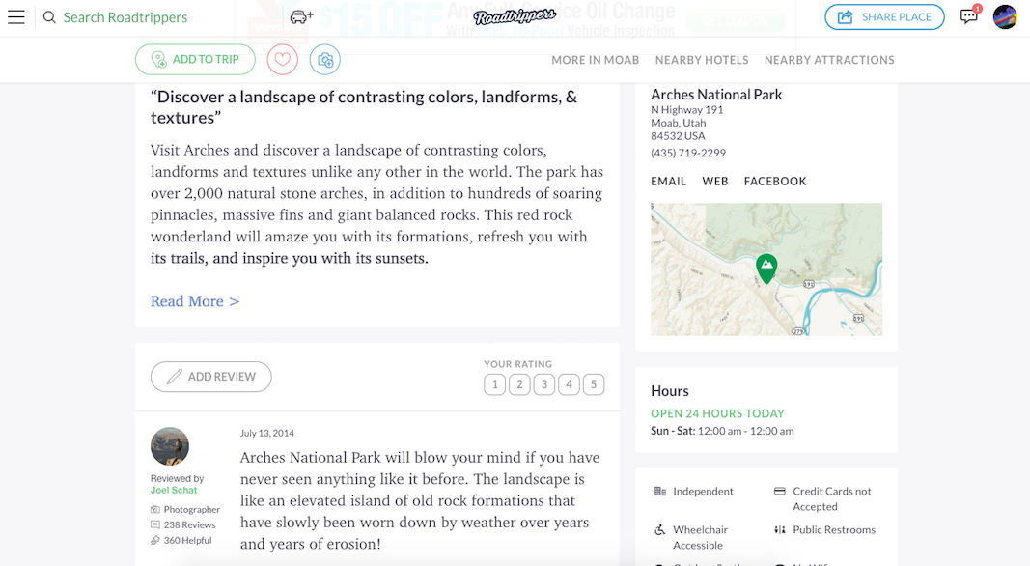Favorite this place with heart icon
Viewport: 1030px width, 566px height.
pyautogui.click(x=283, y=60)
